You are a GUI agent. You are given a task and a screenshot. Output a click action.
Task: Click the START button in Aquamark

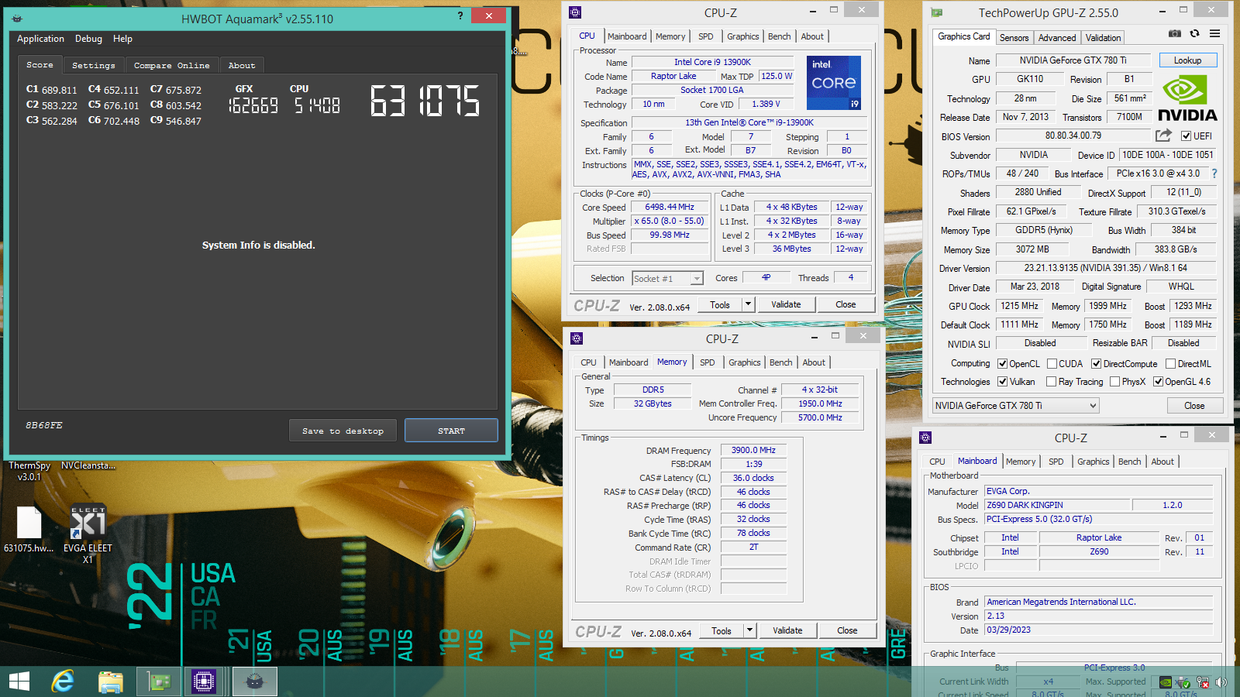[451, 431]
